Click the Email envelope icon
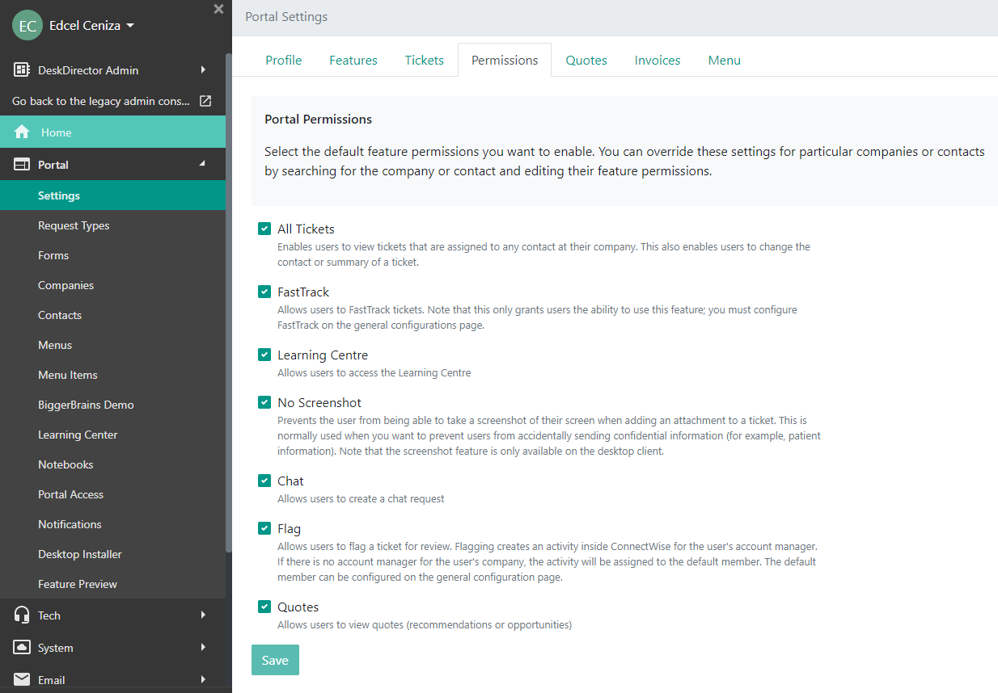Screen dimensions: 998x693 tap(22, 679)
